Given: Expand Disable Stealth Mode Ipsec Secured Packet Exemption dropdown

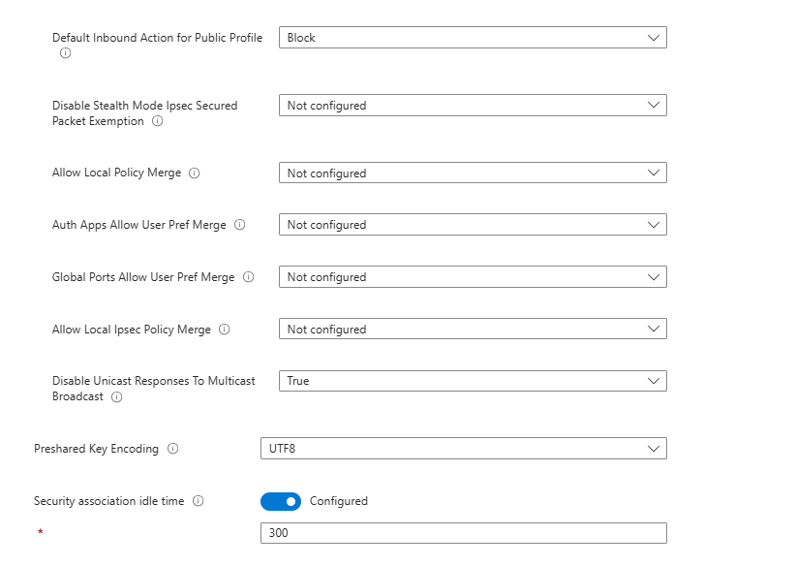Looking at the screenshot, I should (473, 106).
